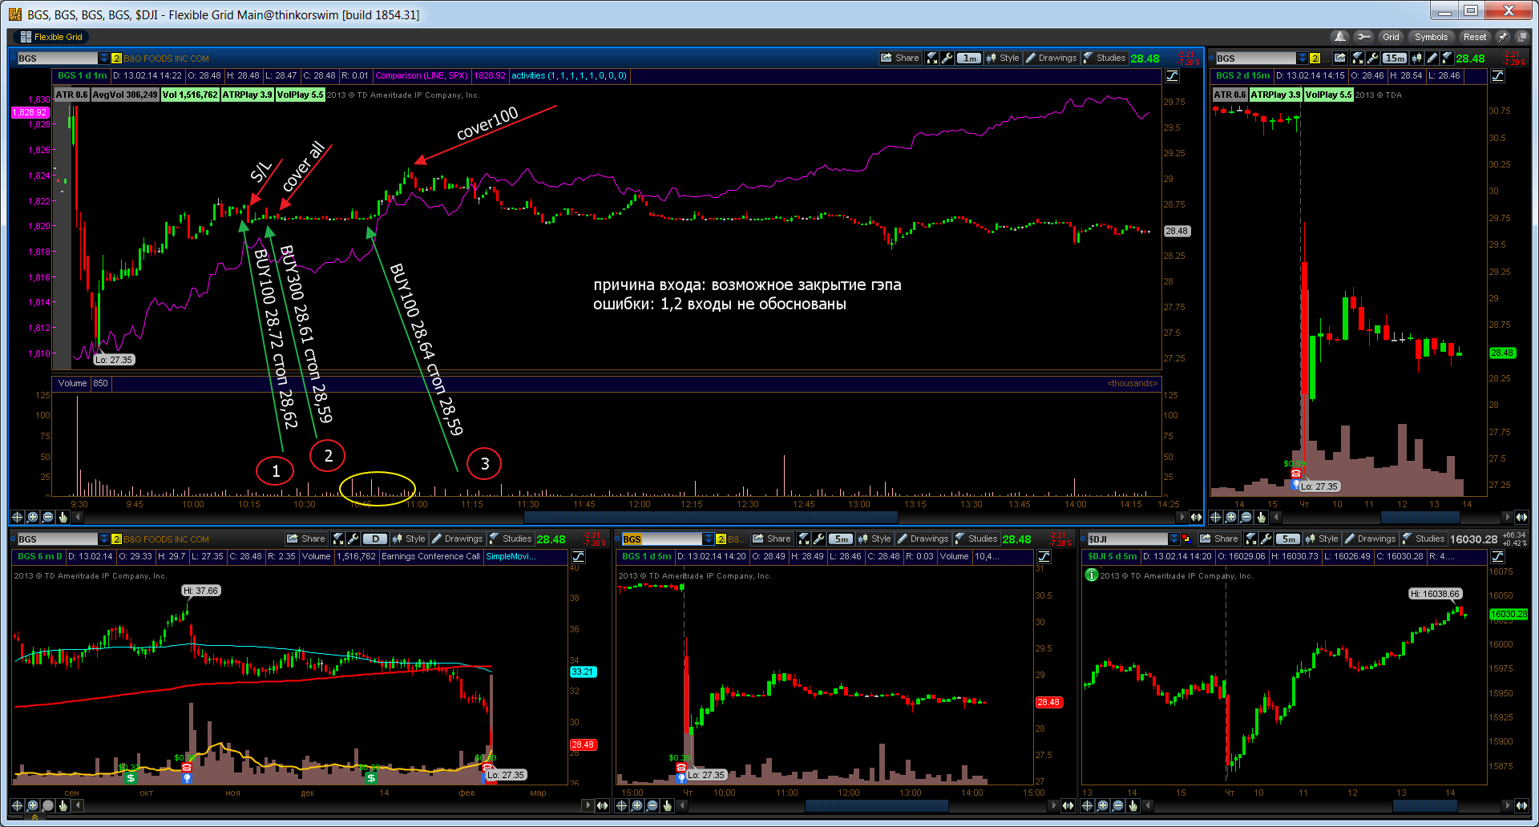Viewport: 1539px width, 827px height.
Task: Open Style menu in daily BGS chart
Action: pos(409,539)
